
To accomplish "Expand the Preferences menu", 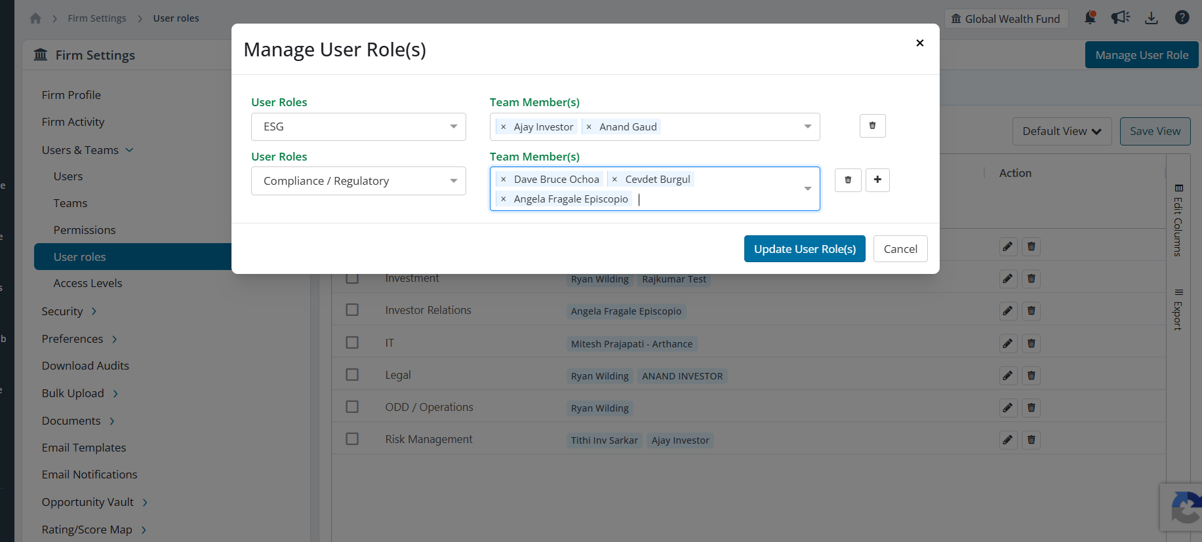I will click(79, 339).
